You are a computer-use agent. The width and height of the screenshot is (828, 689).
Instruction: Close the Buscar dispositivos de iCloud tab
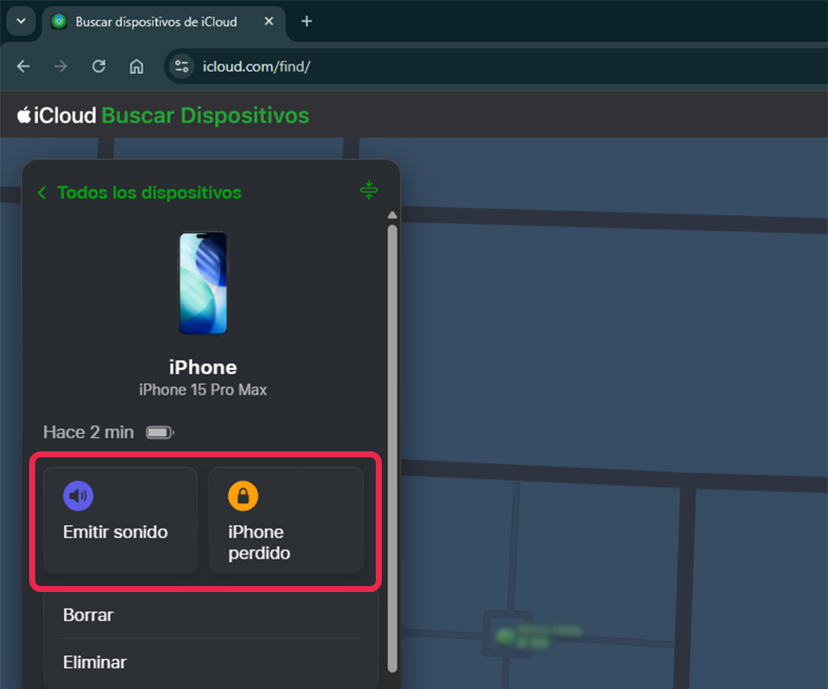269,21
